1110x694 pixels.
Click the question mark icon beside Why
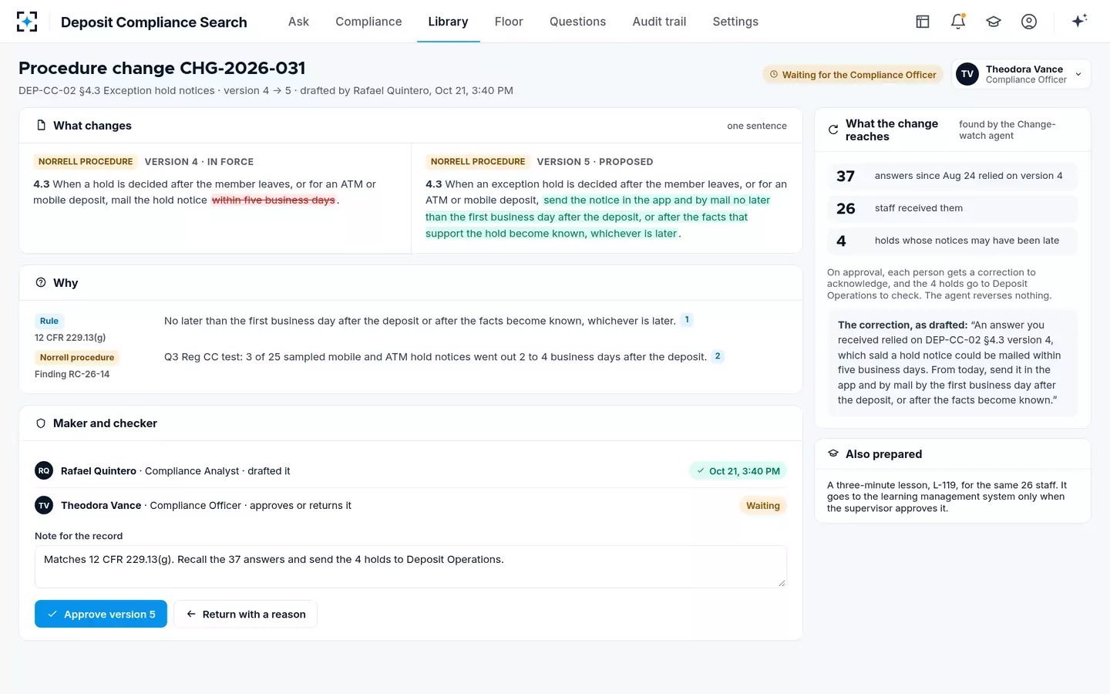click(x=41, y=282)
